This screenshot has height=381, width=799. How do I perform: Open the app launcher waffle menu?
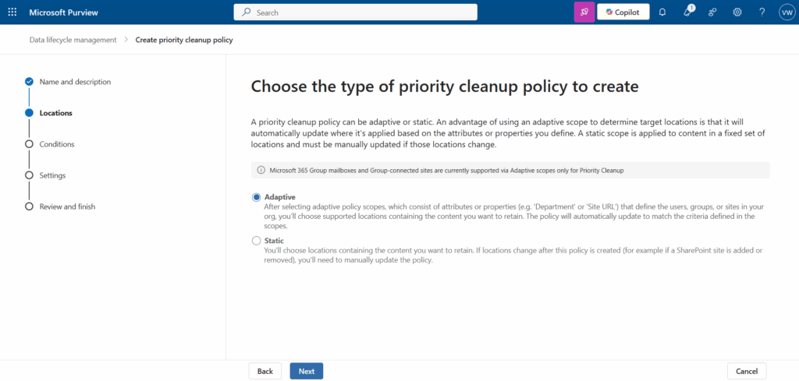pyautogui.click(x=12, y=12)
